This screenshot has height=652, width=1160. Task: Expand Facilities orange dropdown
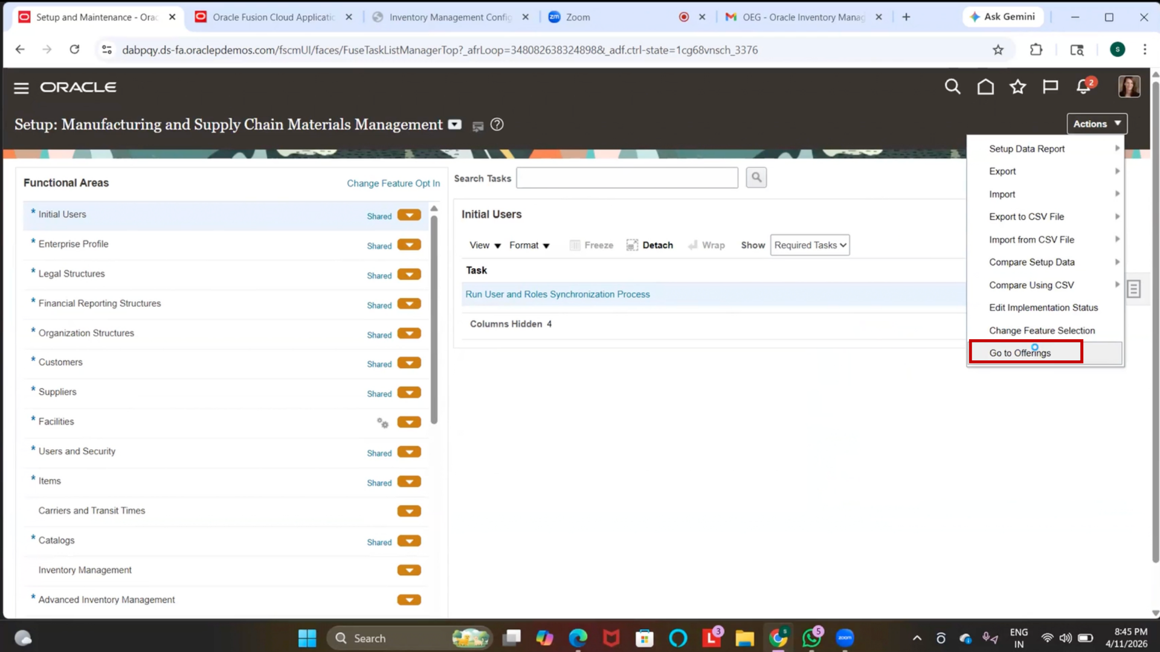[409, 423]
